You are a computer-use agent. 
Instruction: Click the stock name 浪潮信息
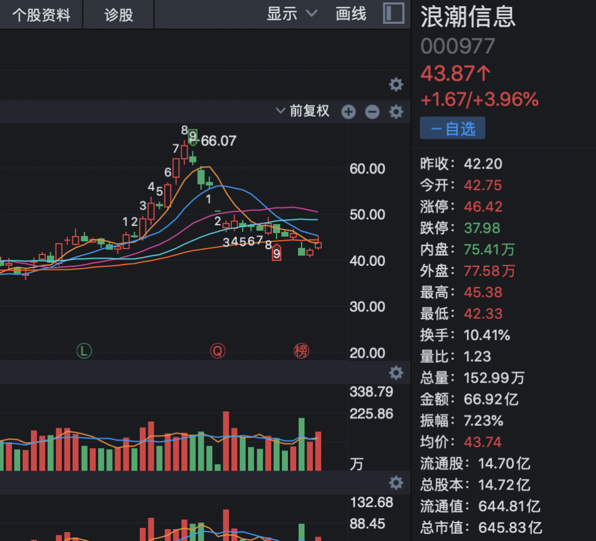coord(468,17)
